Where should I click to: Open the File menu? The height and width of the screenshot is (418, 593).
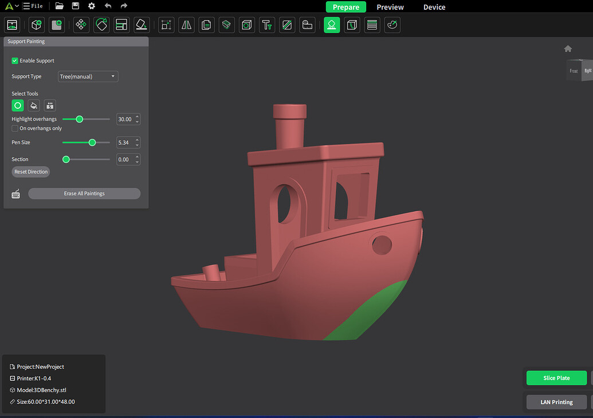(x=33, y=6)
